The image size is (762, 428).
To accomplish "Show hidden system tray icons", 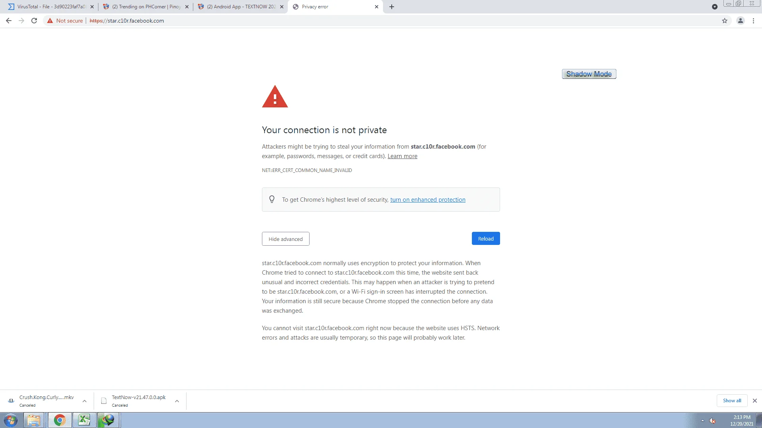I will tap(702, 420).
